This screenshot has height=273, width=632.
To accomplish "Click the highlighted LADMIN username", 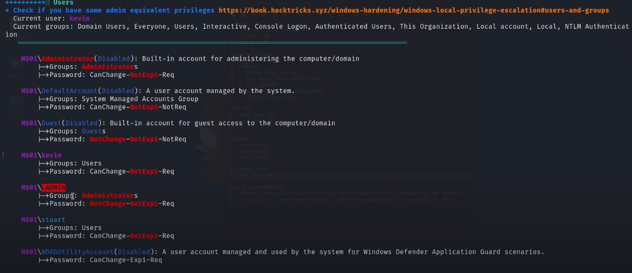I will coord(53,187).
